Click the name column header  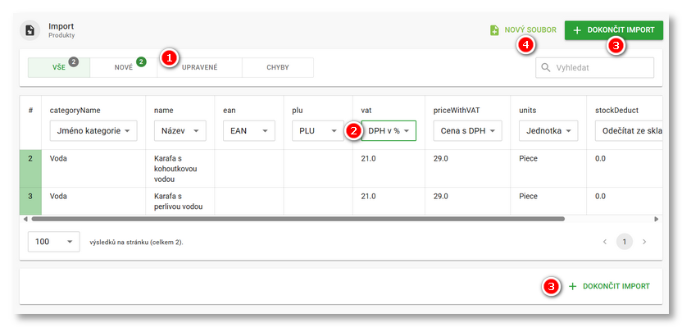pos(164,111)
